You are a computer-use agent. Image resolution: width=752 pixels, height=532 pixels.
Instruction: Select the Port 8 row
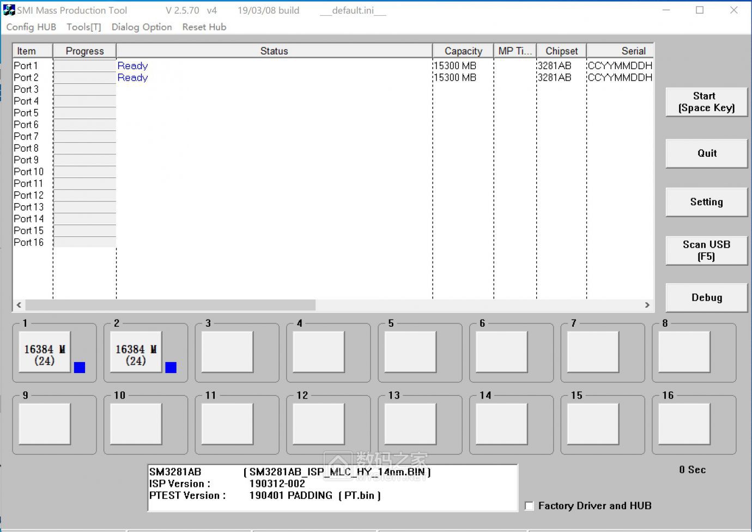[x=333, y=148]
